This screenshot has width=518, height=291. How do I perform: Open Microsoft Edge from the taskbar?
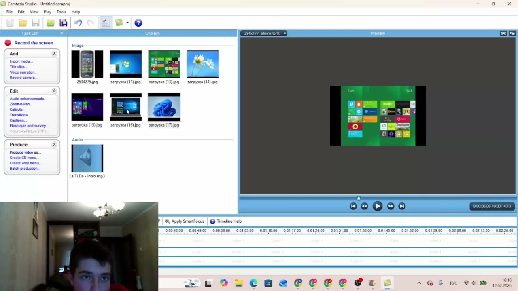click(253, 283)
